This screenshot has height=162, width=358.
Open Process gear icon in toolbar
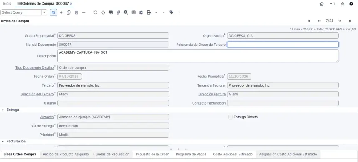click(141, 12)
